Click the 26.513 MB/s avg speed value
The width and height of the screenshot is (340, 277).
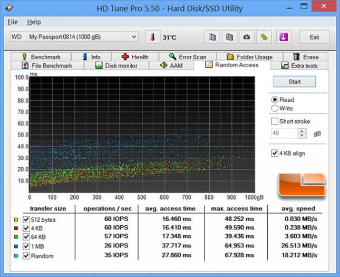[x=299, y=245]
